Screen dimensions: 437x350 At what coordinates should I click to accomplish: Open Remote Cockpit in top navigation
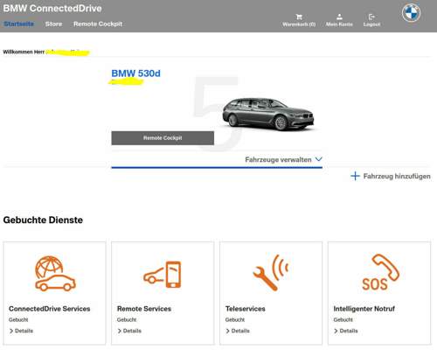point(98,24)
